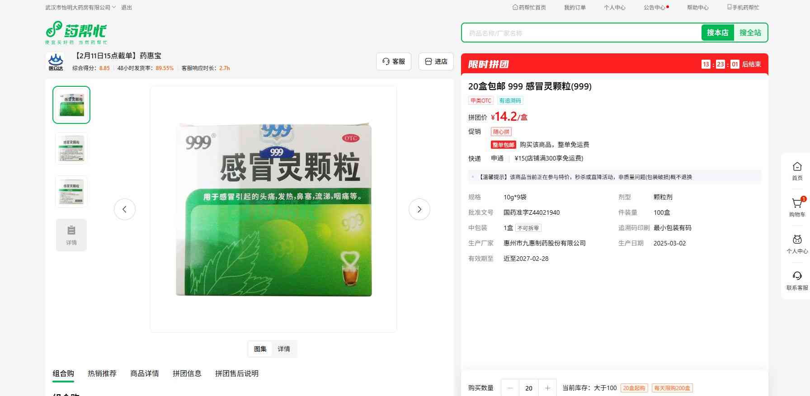This screenshot has height=396, width=810.
Task: Click the 搜本店 search button
Action: pos(717,33)
